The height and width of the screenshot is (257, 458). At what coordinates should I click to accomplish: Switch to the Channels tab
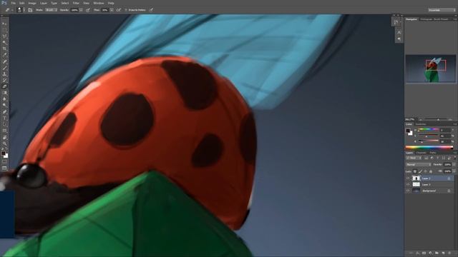point(421,153)
